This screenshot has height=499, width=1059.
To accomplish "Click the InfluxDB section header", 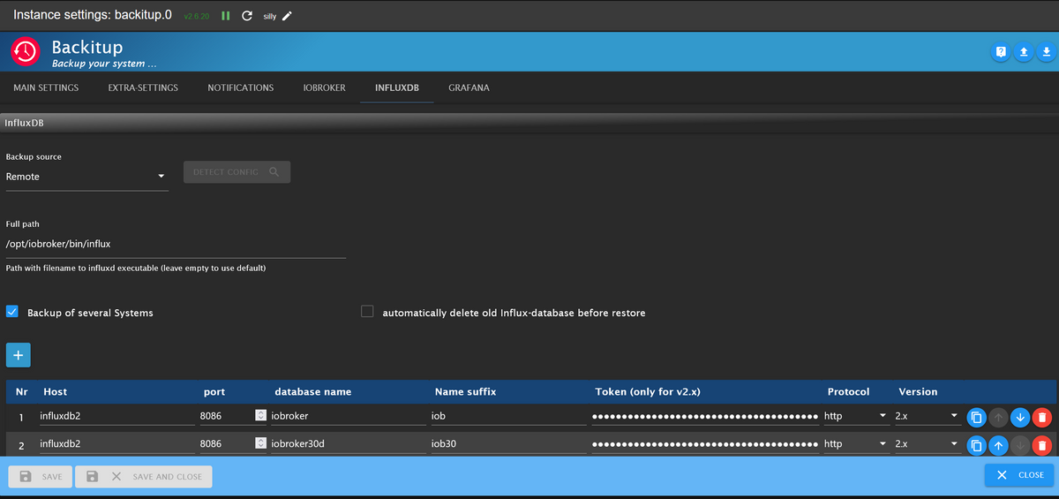I will (x=529, y=123).
